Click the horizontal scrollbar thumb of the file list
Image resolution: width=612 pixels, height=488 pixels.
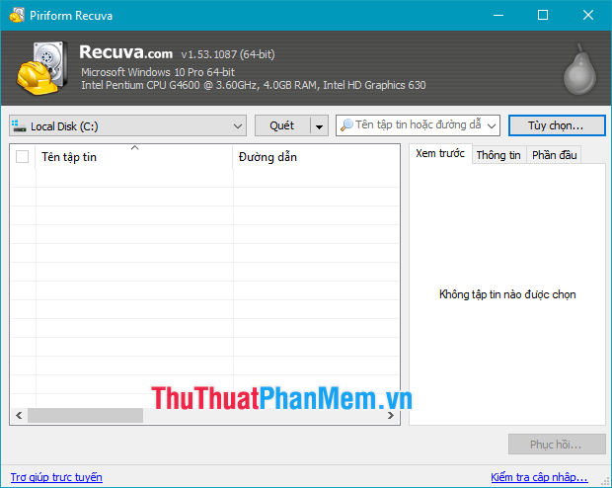85,415
